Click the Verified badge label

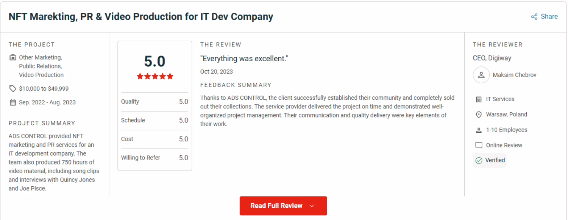pyautogui.click(x=495, y=160)
